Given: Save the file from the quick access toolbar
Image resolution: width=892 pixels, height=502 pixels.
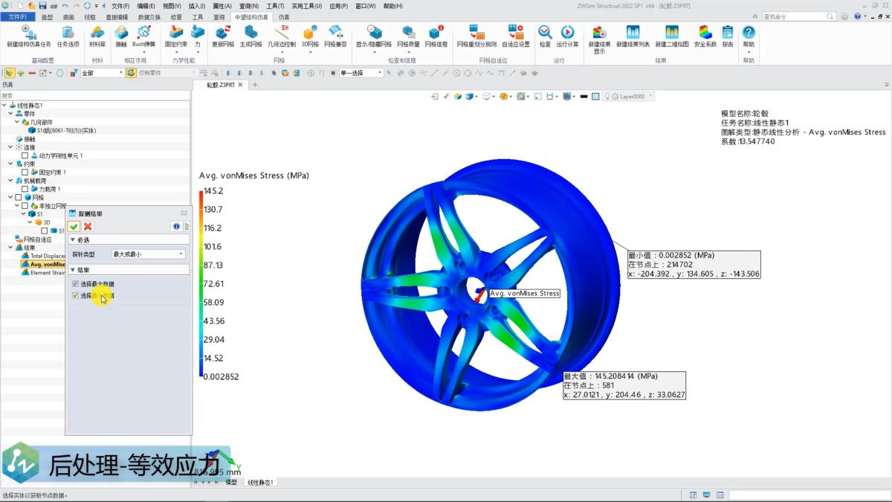Looking at the screenshot, I should 42,5.
